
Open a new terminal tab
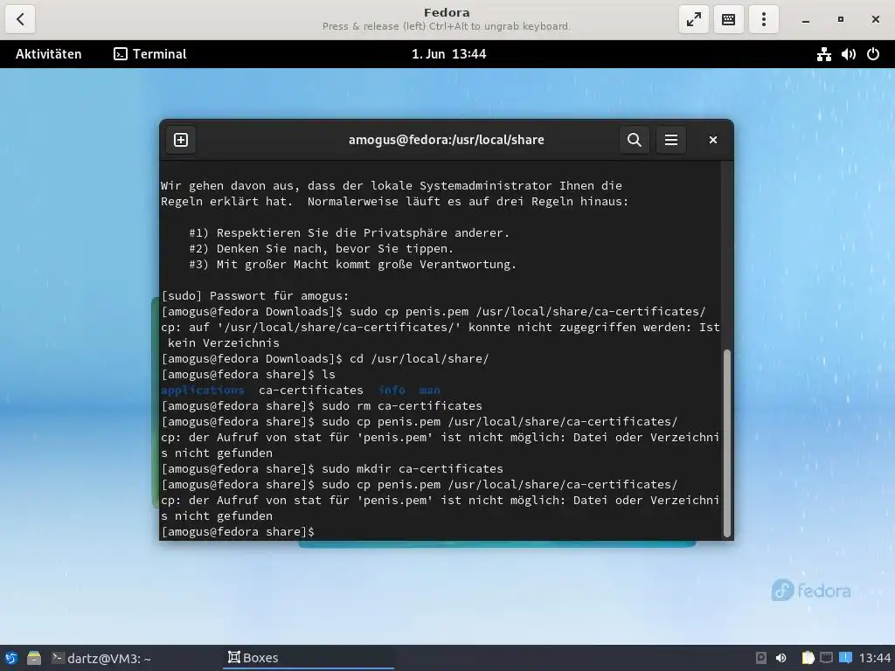[181, 140]
